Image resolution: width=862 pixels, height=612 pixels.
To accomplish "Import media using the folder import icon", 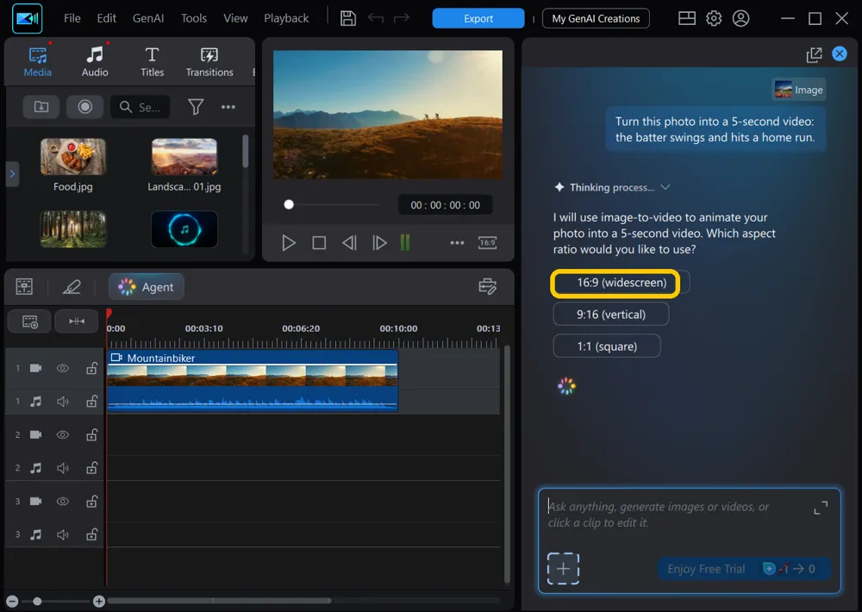I will click(x=41, y=107).
